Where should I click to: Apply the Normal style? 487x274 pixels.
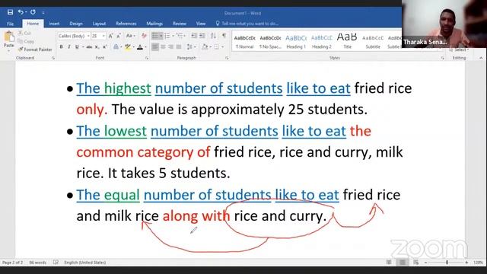(x=245, y=42)
